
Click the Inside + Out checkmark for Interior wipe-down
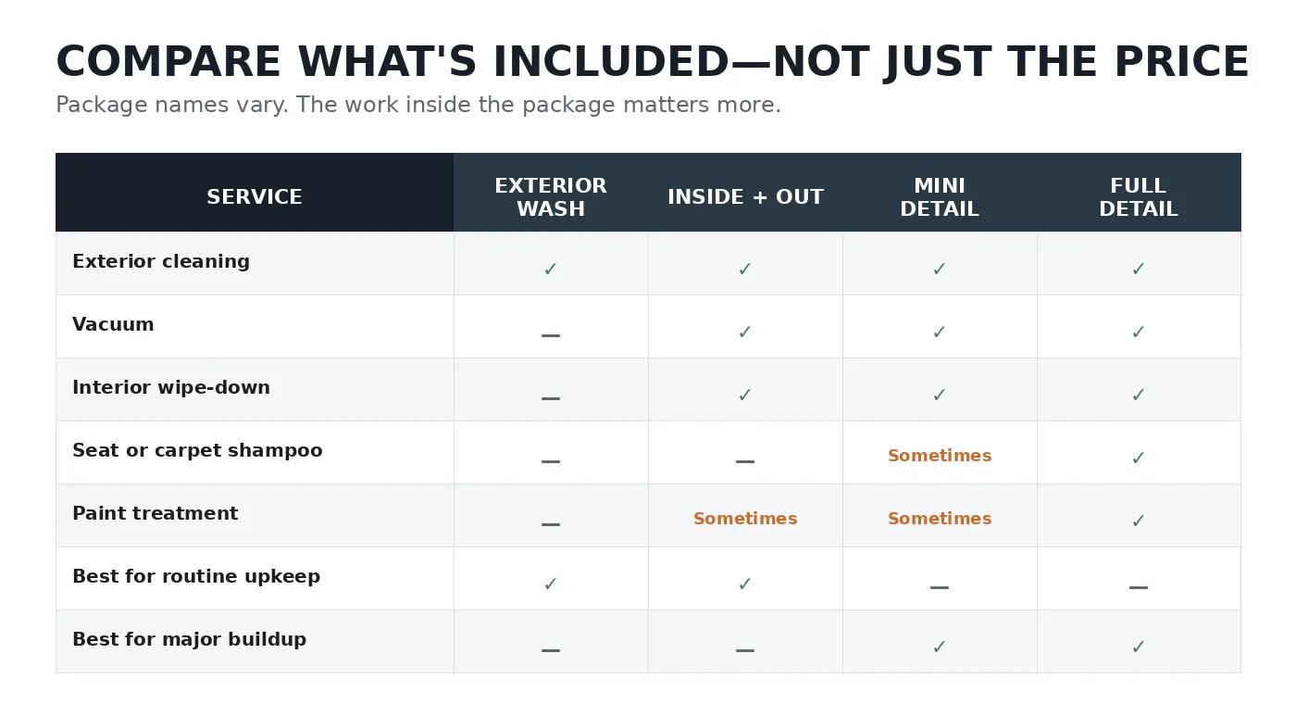click(745, 396)
